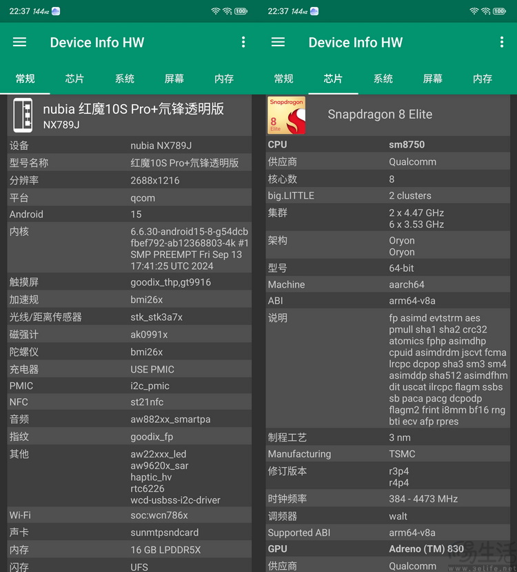Open hamburger menu in left screen
Viewport: 517px width, 572px height.
(x=20, y=42)
